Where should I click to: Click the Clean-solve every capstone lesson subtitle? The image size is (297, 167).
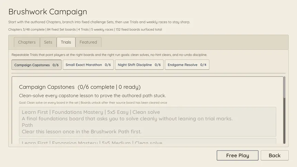click(x=93, y=96)
